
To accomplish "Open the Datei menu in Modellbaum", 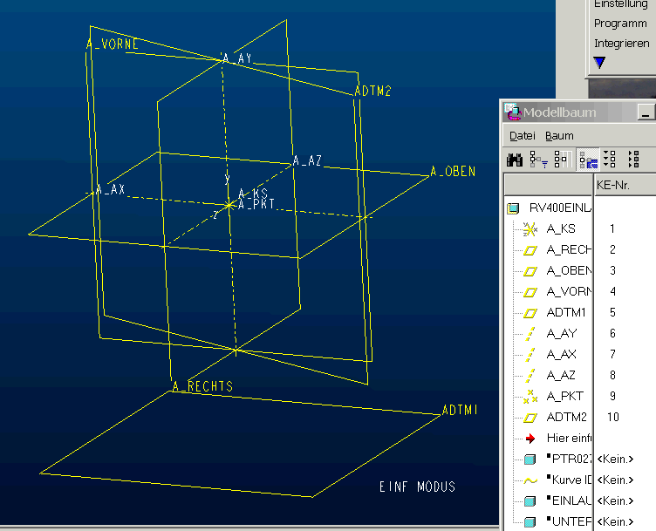I will (x=522, y=136).
